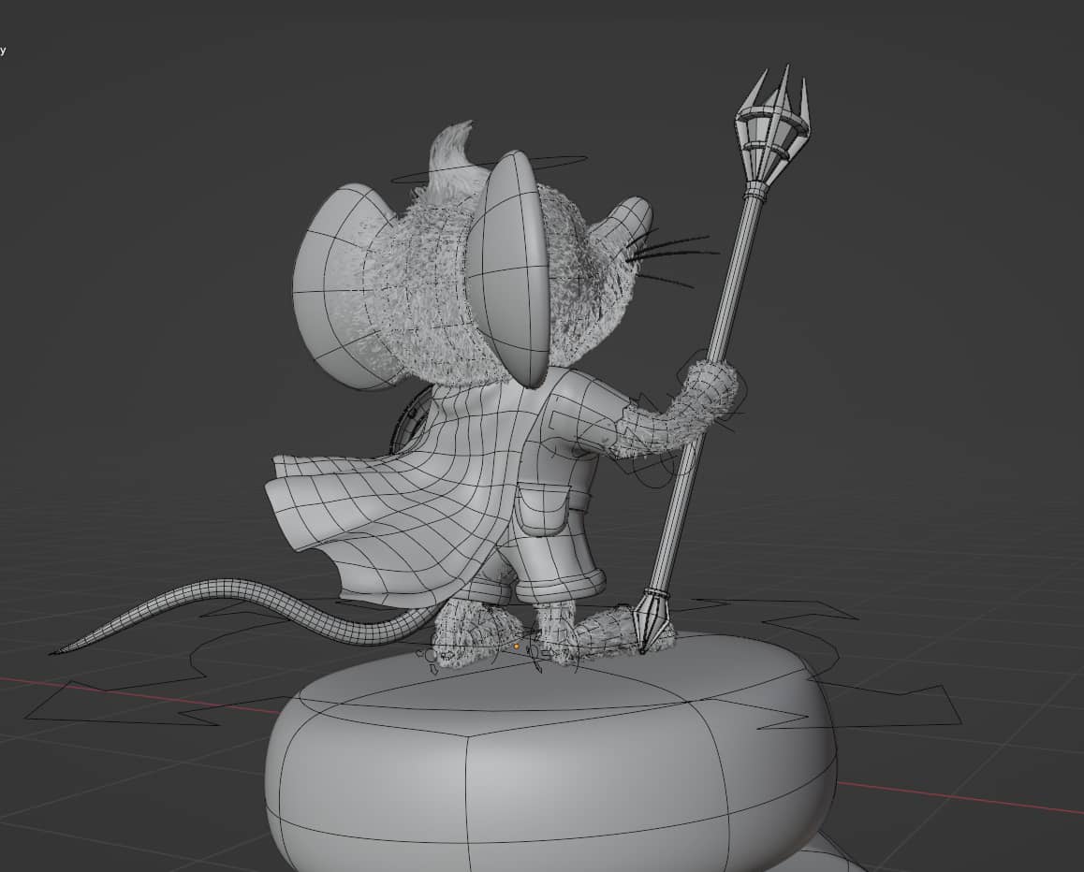This screenshot has width=1084, height=872.
Task: Click the spiked base of the staff
Action: point(652,618)
